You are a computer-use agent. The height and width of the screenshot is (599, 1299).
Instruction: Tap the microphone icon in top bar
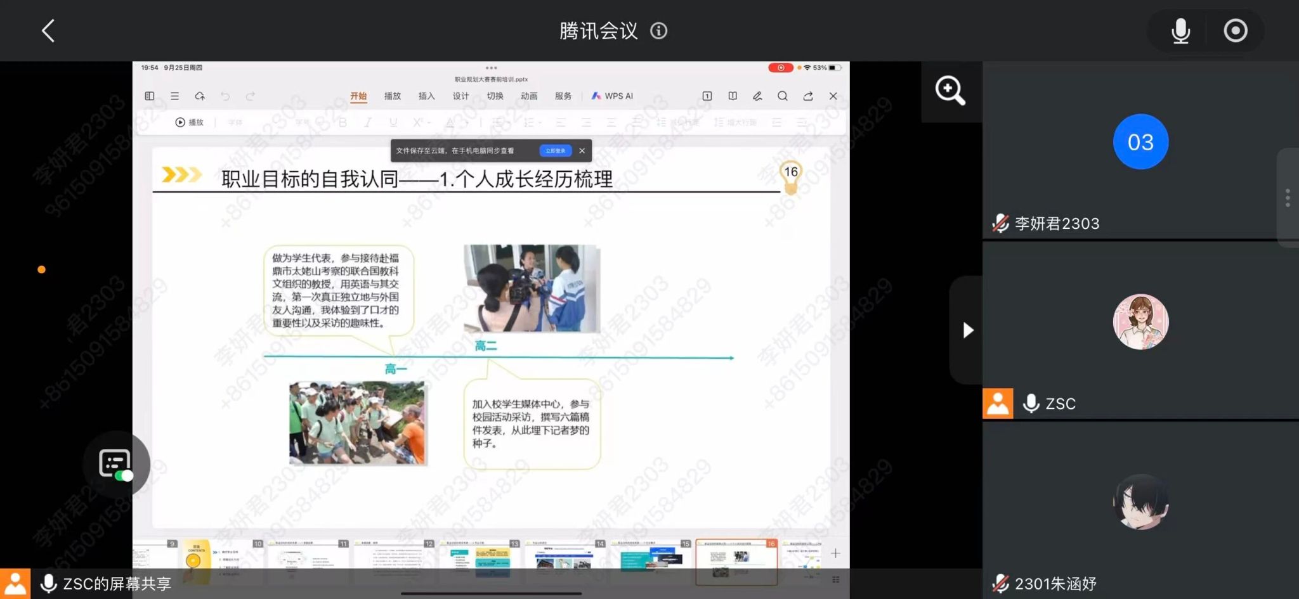coord(1180,30)
